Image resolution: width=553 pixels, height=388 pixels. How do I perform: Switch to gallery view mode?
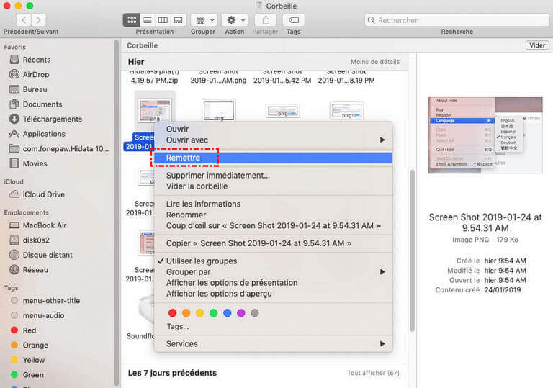[179, 20]
